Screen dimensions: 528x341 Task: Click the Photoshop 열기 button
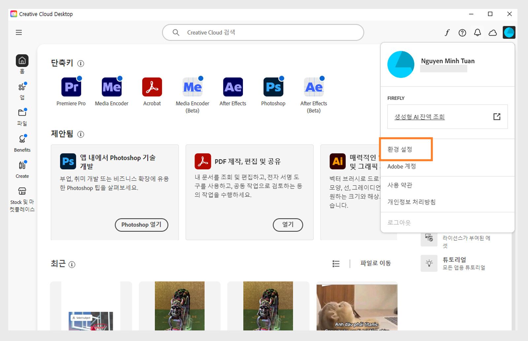point(141,225)
